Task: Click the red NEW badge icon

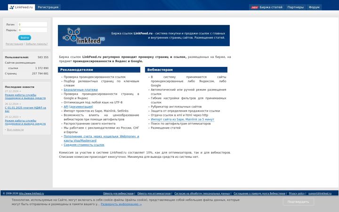Action: (254, 8)
